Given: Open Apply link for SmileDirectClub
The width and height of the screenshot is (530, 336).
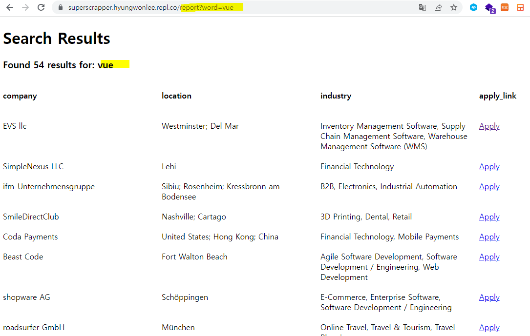Looking at the screenshot, I should pyautogui.click(x=489, y=217).
